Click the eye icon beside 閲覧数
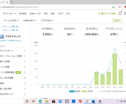Viewport: 126px width, 104px height. [43, 29]
